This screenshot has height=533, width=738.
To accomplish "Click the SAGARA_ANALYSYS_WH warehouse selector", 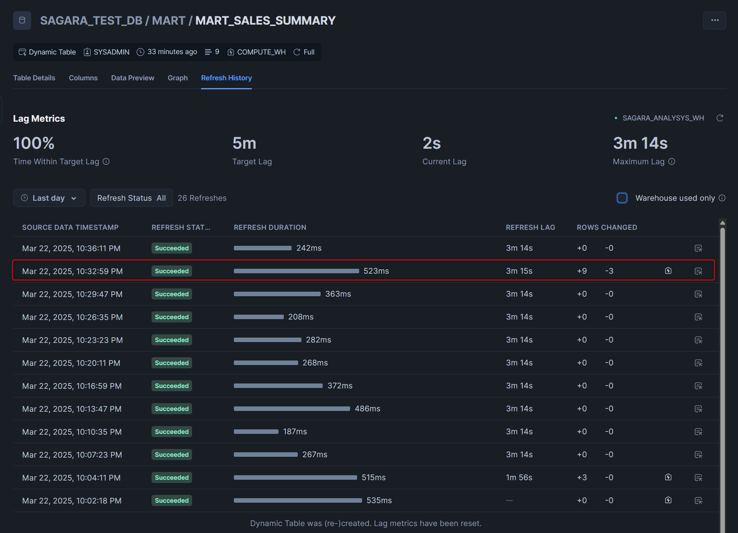I will (663, 118).
